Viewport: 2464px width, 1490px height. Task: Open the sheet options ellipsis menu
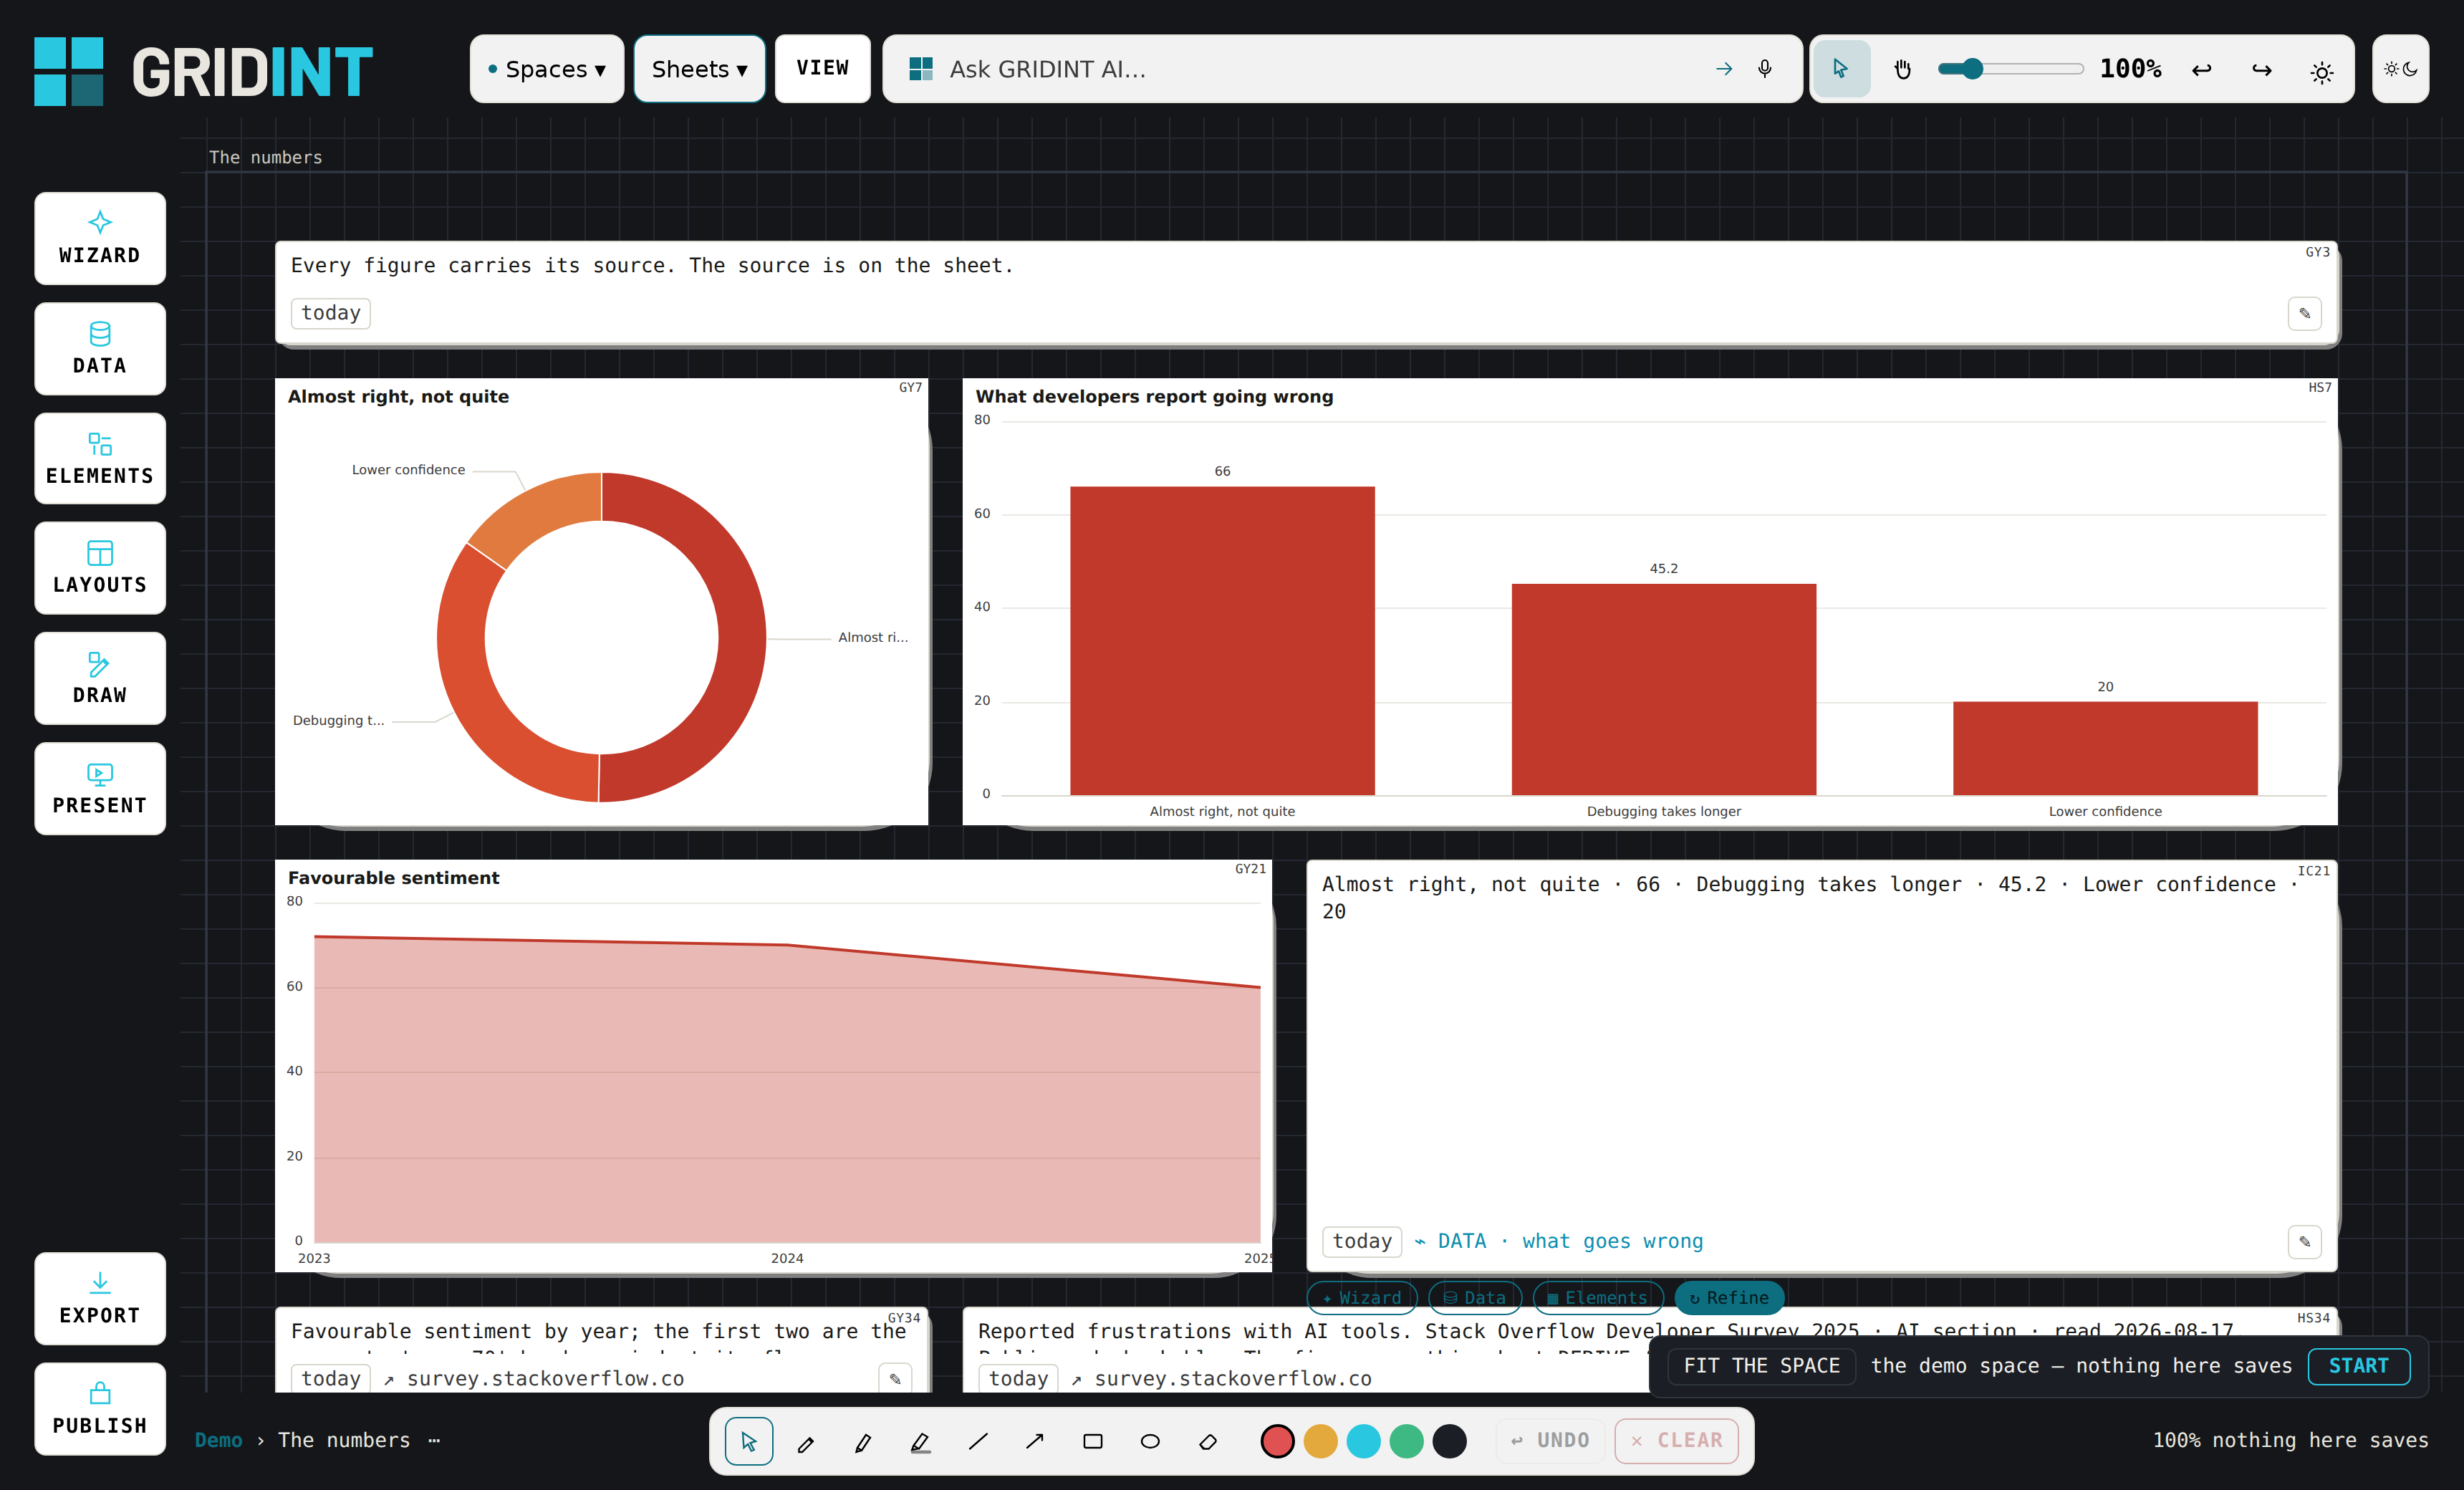coord(434,1440)
